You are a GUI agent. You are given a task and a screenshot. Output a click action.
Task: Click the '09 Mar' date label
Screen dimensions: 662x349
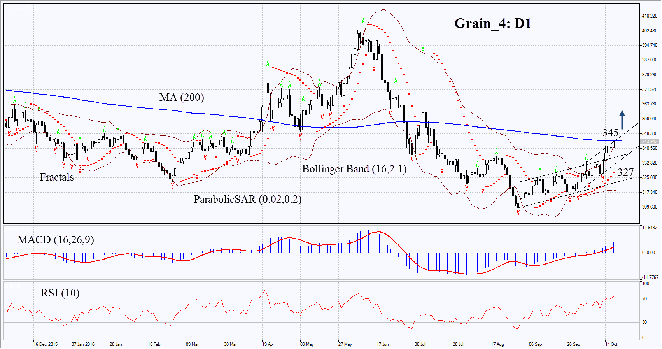point(192,344)
